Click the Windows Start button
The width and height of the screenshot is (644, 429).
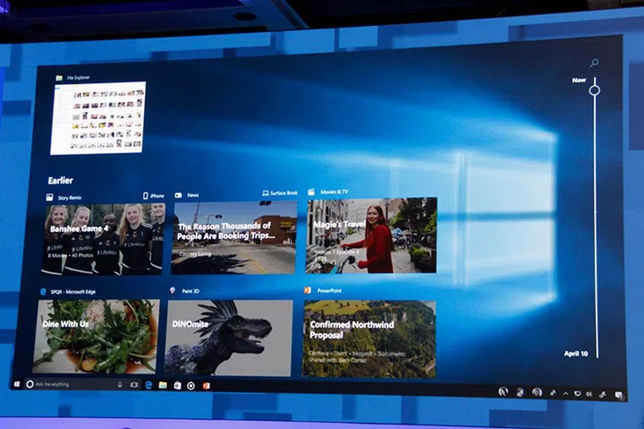[17, 384]
